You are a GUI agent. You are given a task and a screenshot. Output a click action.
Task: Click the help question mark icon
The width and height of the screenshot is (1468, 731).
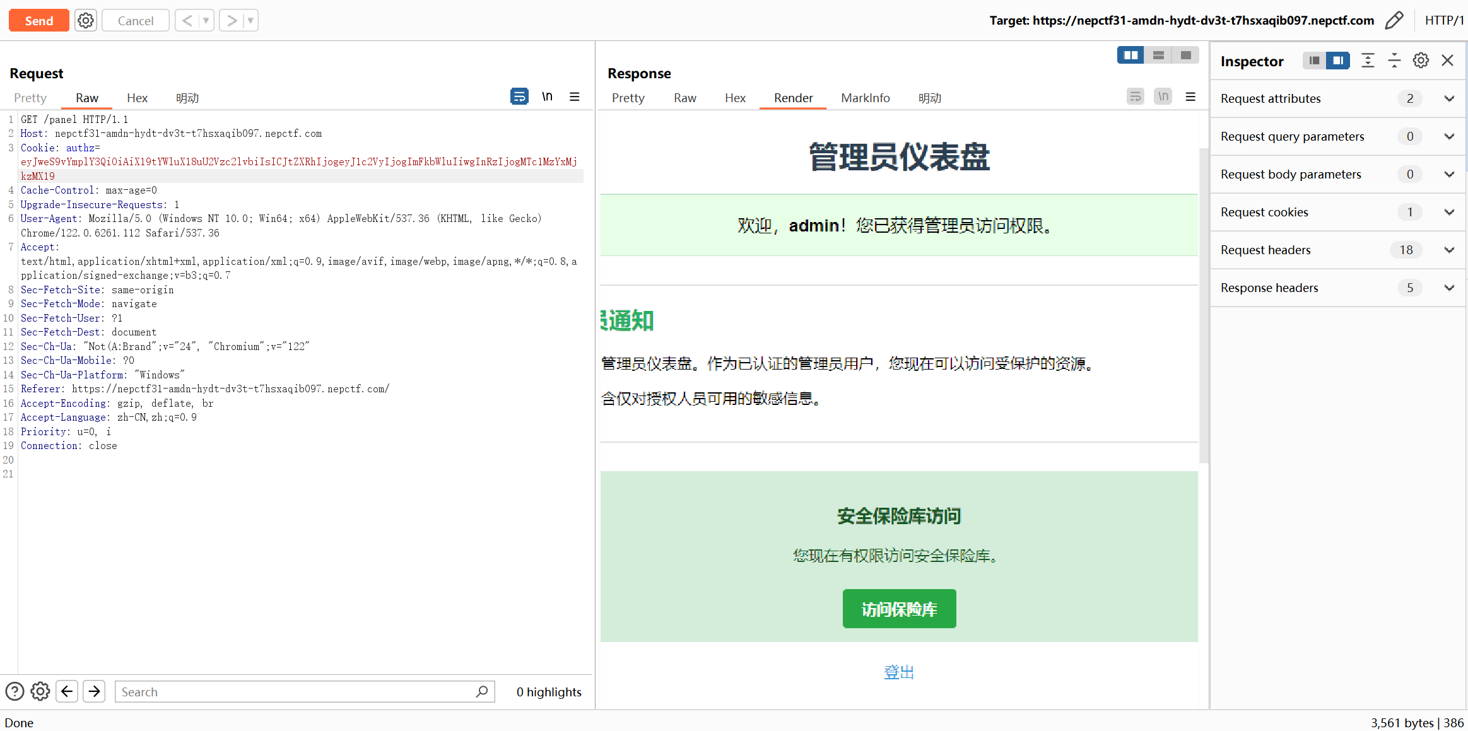(15, 691)
